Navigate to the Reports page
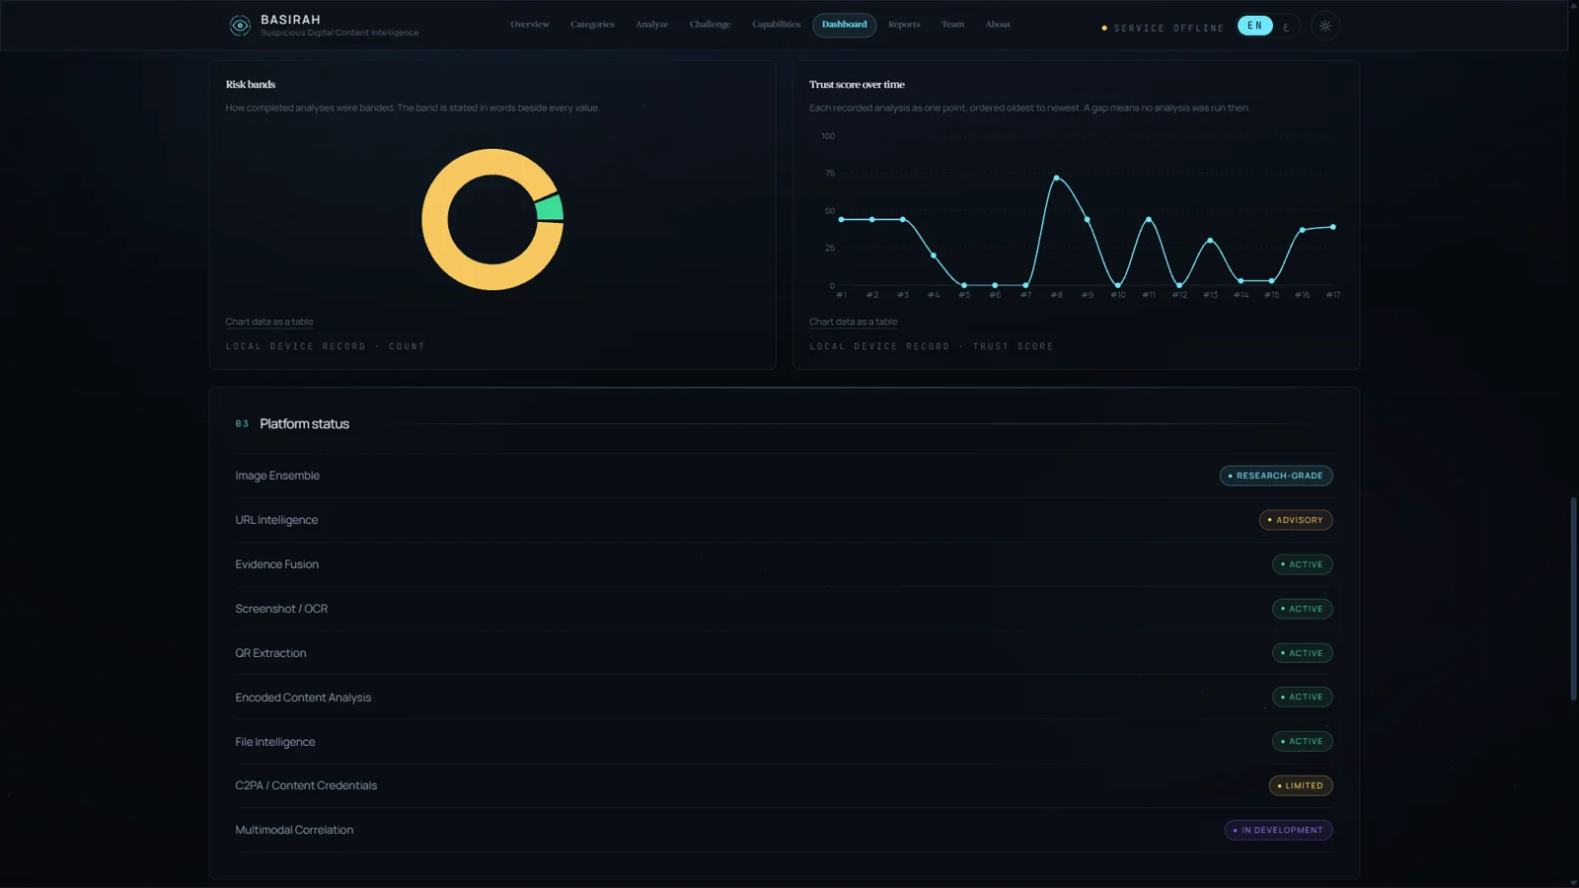Viewport: 1579px width, 888px height. click(904, 25)
